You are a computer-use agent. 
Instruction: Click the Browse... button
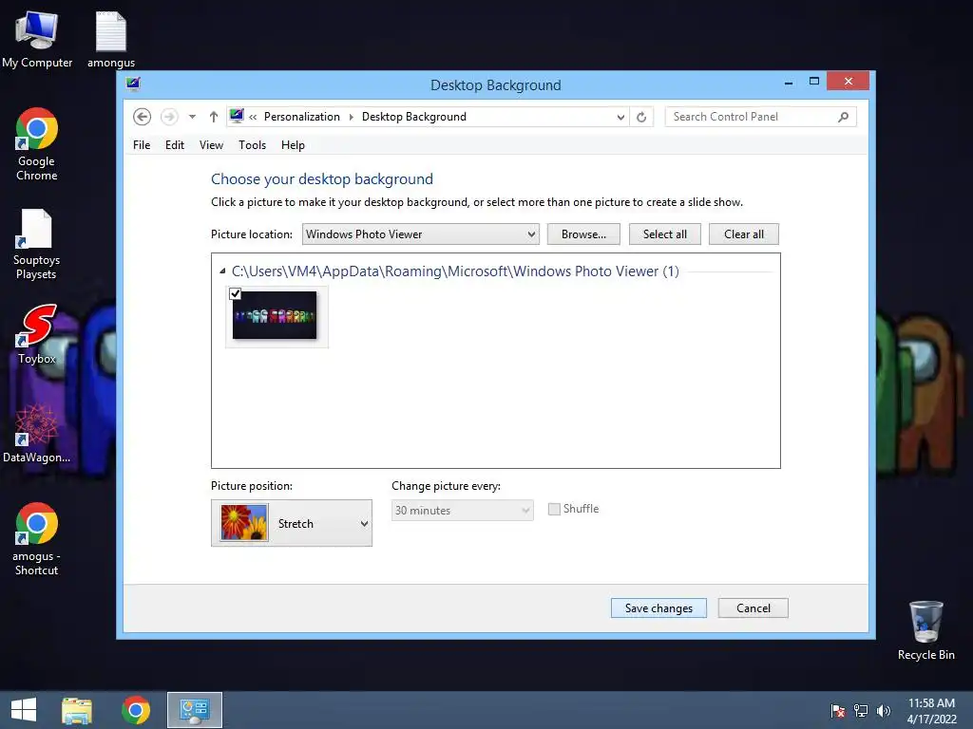tap(583, 234)
